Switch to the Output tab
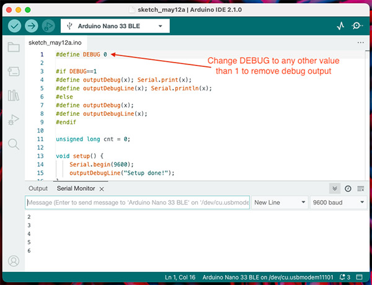The height and width of the screenshot is (285, 372). click(38, 188)
